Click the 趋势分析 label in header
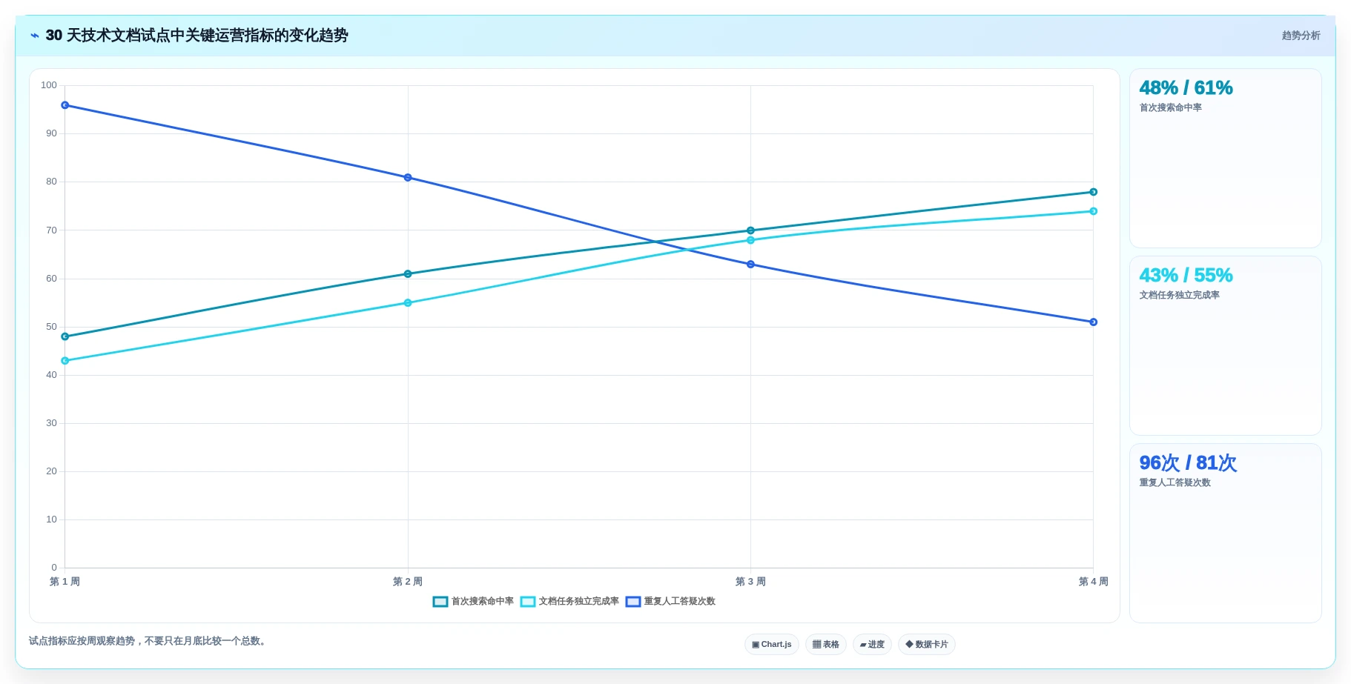Viewport: 1351px width, 684px height. (1301, 36)
